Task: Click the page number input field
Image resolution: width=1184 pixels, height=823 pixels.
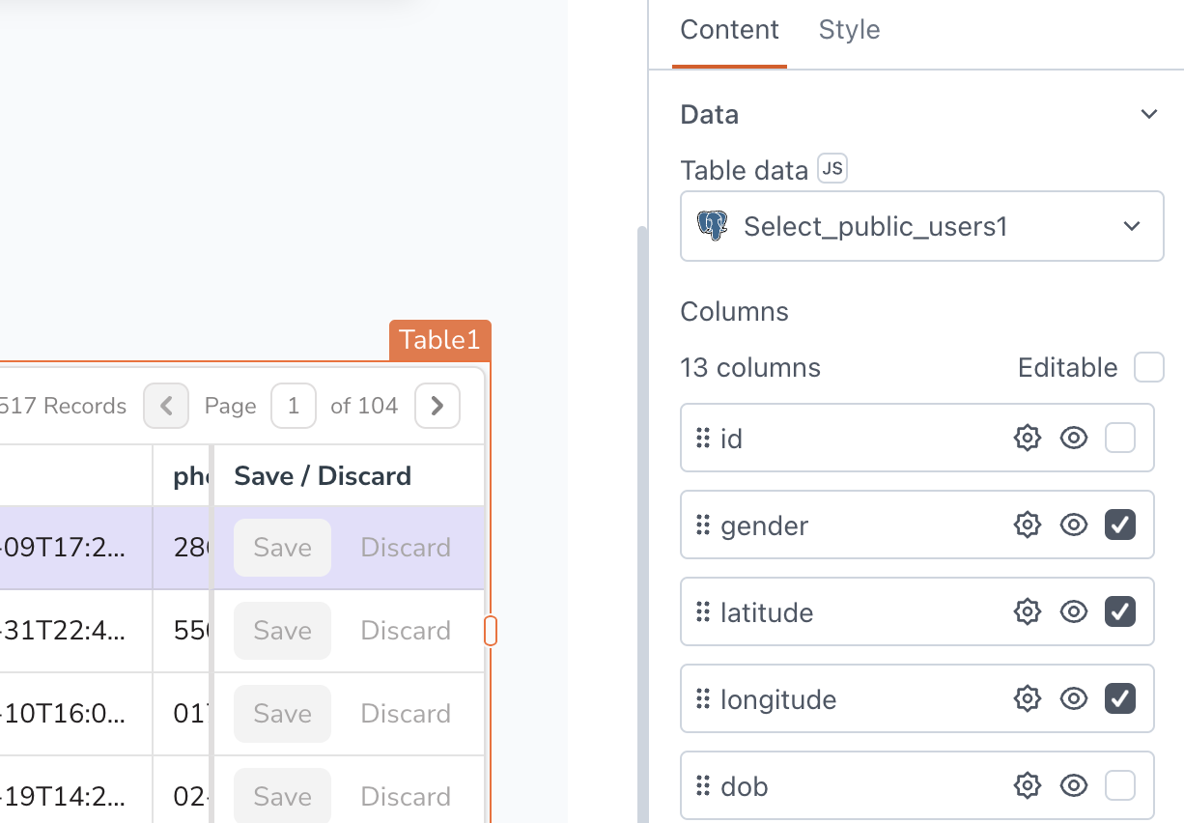Action: click(x=294, y=406)
